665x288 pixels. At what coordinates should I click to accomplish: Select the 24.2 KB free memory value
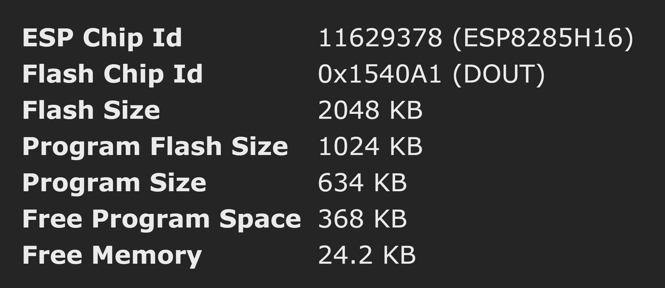pyautogui.click(x=367, y=255)
